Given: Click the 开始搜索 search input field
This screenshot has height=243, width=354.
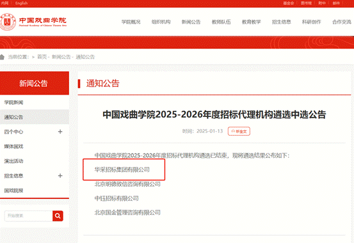Looking at the screenshot, I should point(28,216).
